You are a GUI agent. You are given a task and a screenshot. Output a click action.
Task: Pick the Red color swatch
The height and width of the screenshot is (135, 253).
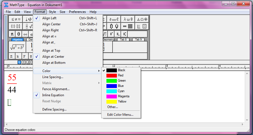pyautogui.click(x=111, y=76)
